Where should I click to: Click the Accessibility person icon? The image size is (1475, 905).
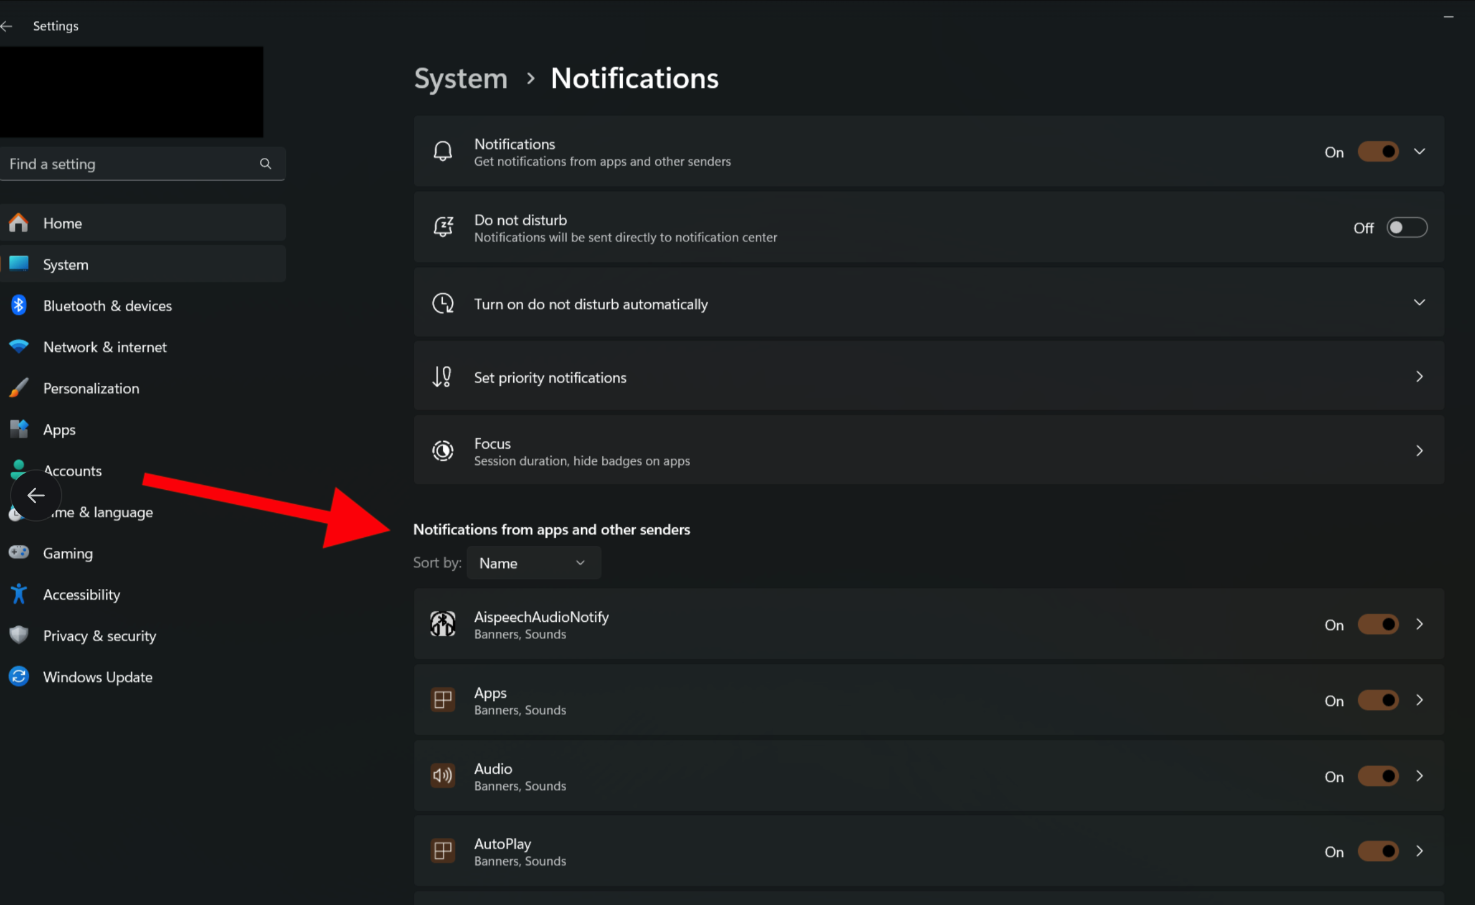[x=19, y=594]
